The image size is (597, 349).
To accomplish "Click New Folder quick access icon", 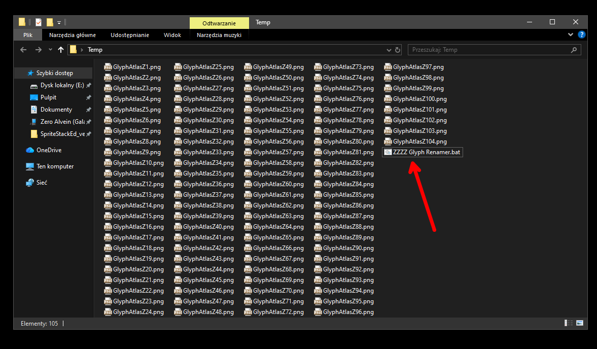I will click(x=50, y=22).
